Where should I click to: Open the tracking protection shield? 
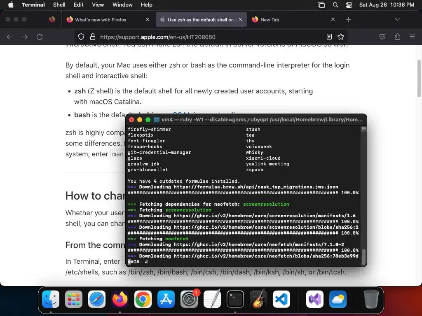point(81,37)
